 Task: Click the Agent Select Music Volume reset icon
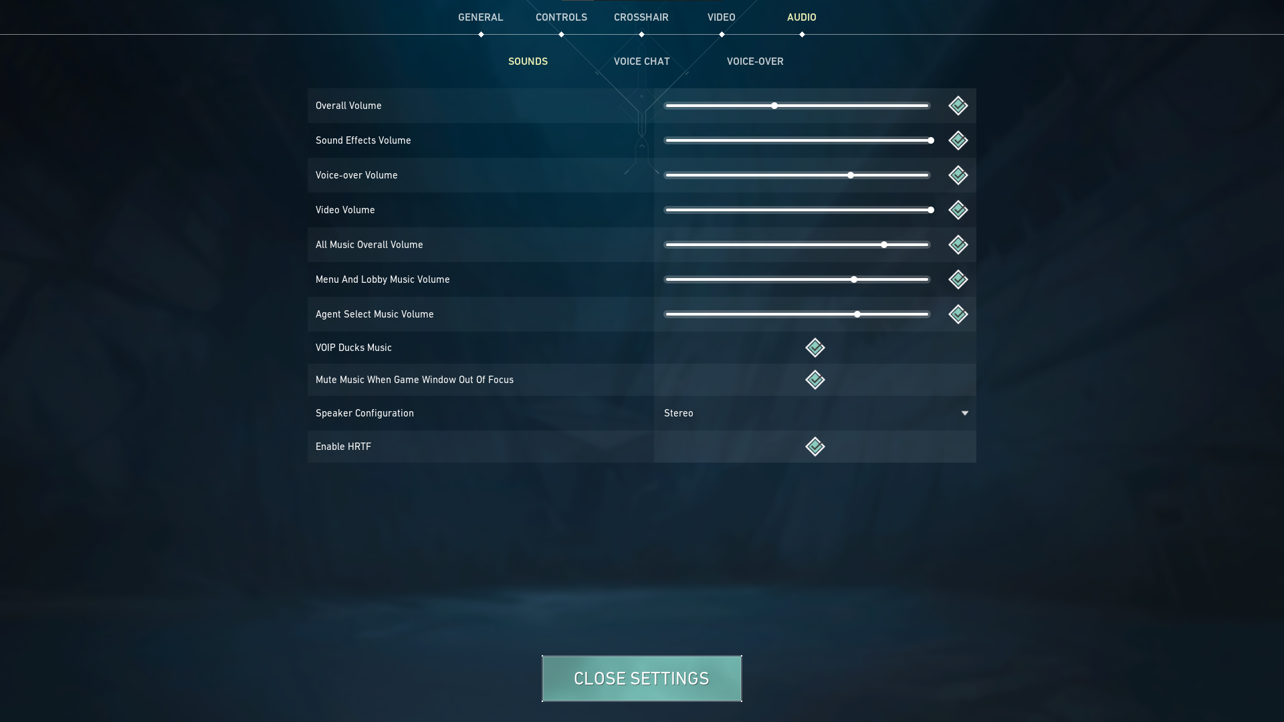[958, 314]
